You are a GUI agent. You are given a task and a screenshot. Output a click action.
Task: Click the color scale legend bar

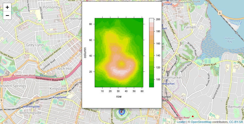(151, 52)
